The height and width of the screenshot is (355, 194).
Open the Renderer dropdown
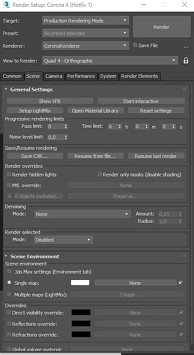click(x=86, y=46)
